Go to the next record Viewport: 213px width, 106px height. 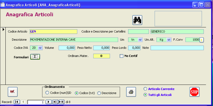[x=48, y=102]
